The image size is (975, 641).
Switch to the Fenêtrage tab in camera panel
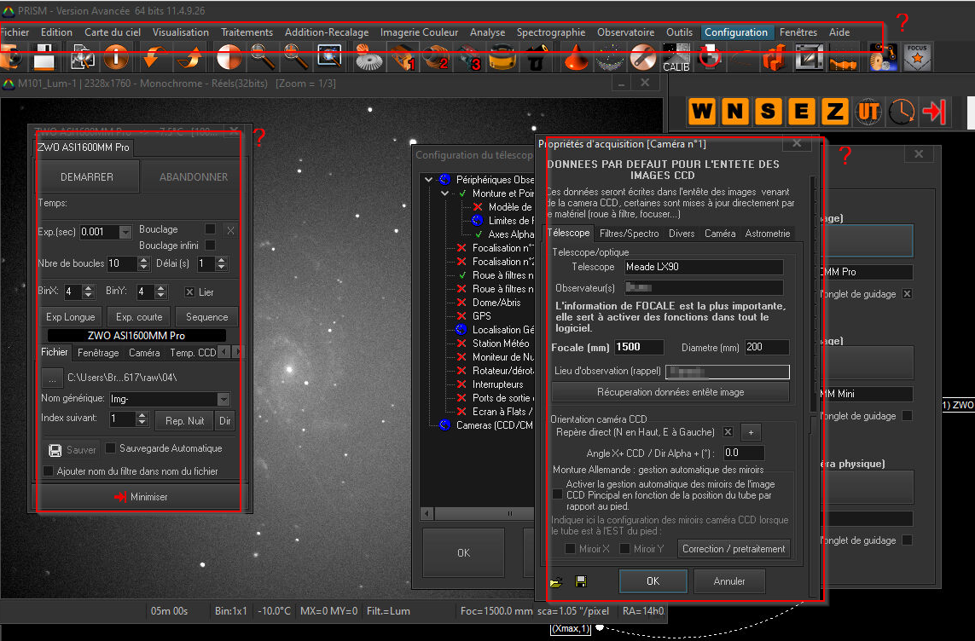pyautogui.click(x=98, y=353)
